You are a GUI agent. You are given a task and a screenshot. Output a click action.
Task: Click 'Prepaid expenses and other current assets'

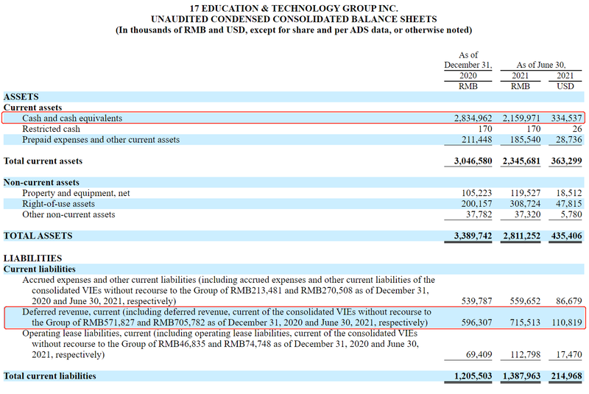[x=101, y=140]
